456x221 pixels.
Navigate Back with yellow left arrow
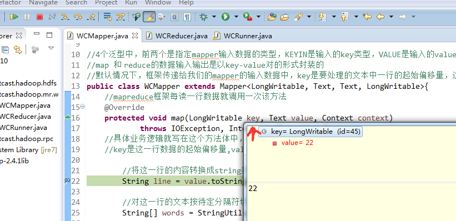[380, 17]
